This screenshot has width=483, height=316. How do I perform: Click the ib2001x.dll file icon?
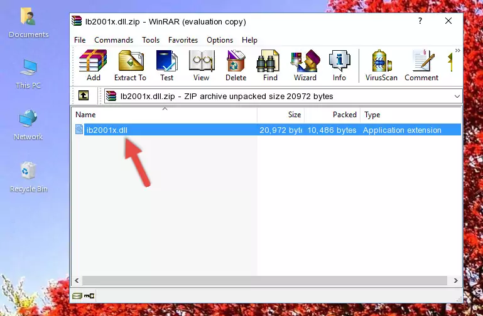tap(79, 129)
